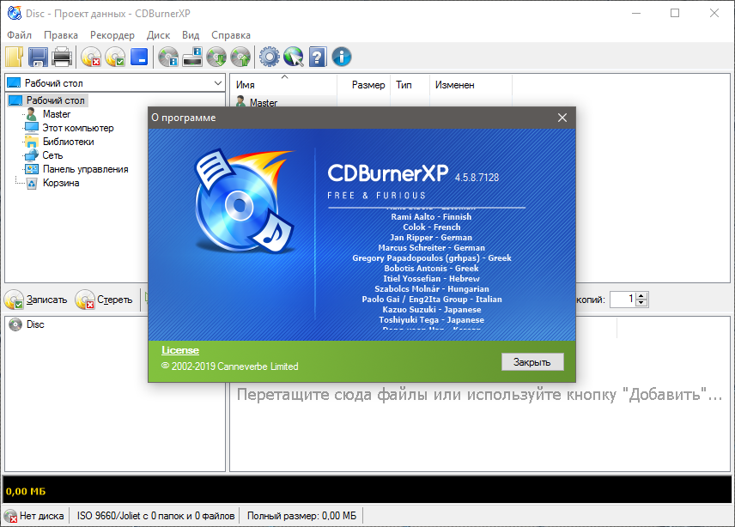Screen dimensions: 735x527
Task: Click the 0,00 МБ size bar
Action: tap(367, 490)
